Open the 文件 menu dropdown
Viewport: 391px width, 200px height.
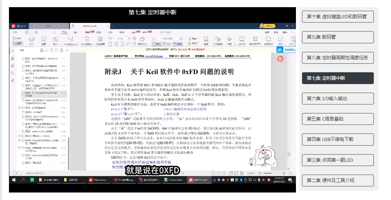pyautogui.click(x=17, y=32)
